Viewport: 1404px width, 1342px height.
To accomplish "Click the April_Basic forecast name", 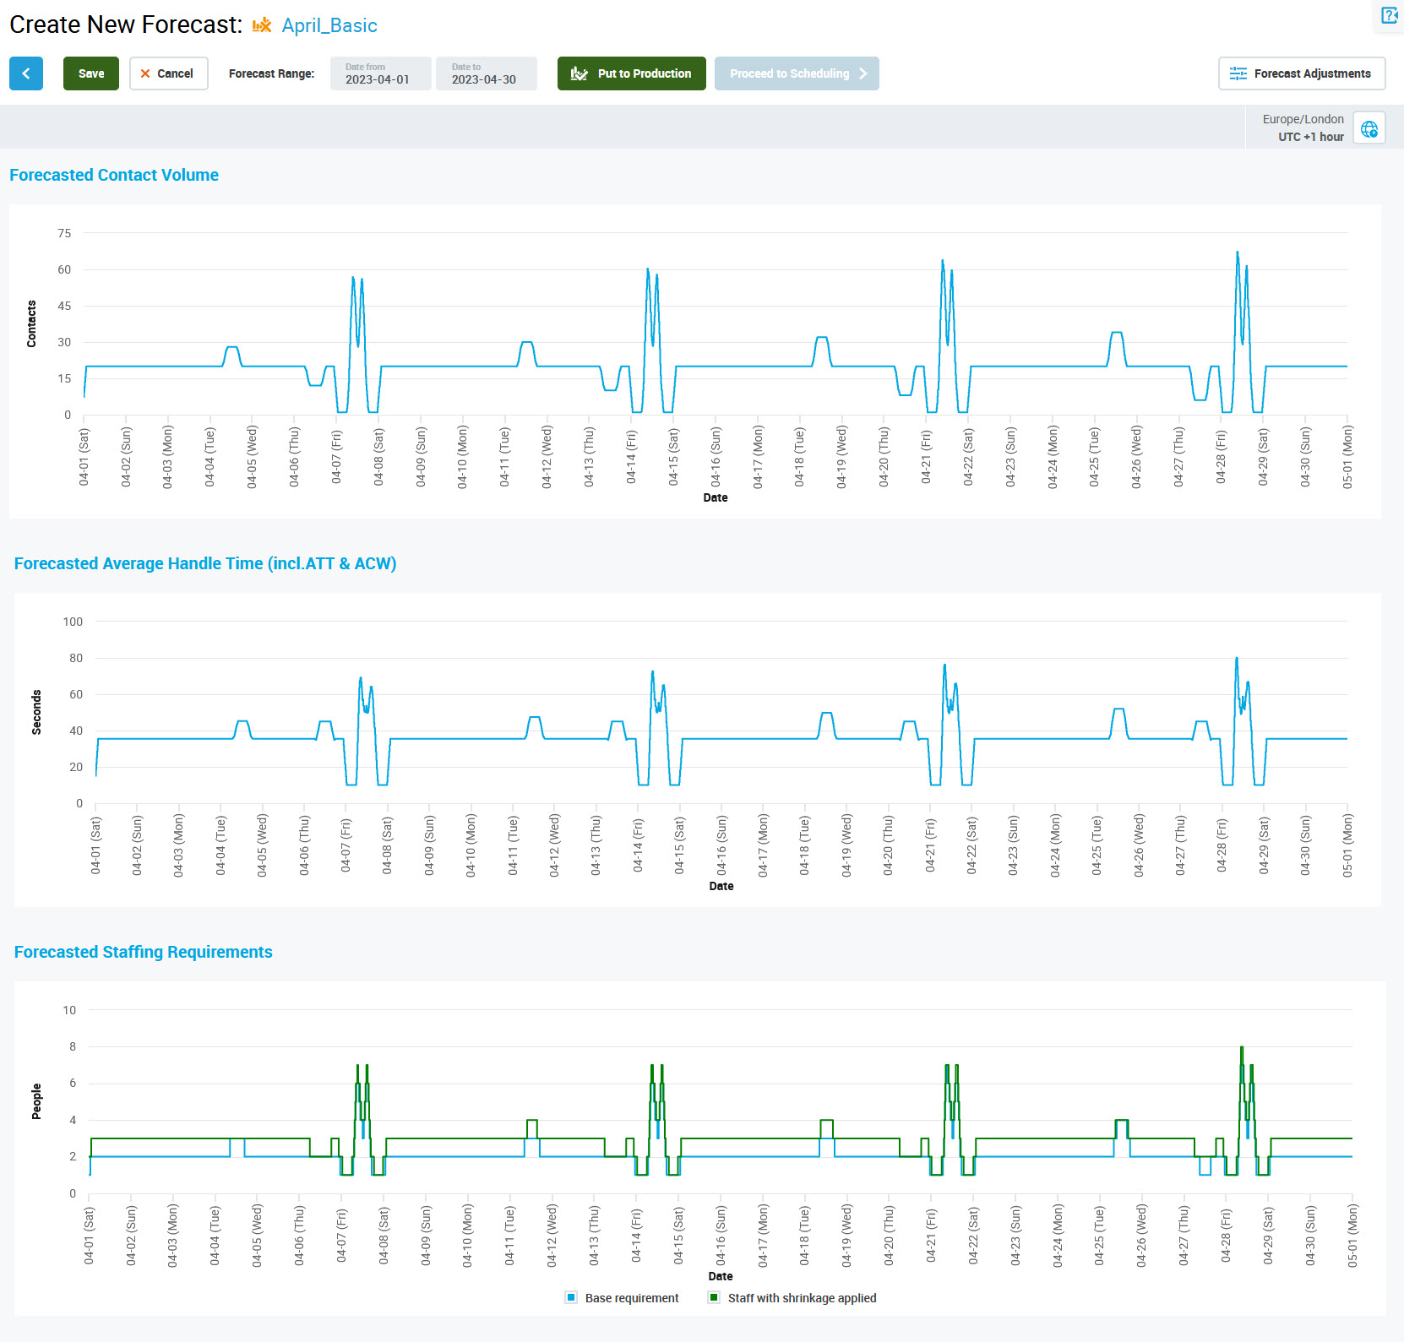I will tap(329, 25).
